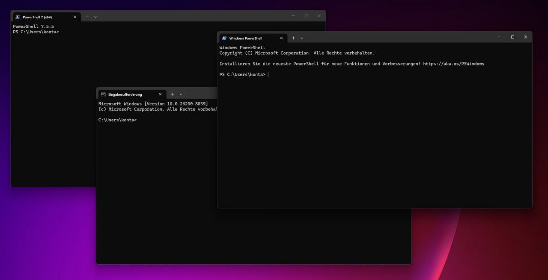Expand profile dropdown in Windows PowerShell window
This screenshot has width=548, height=280.
coord(302,38)
